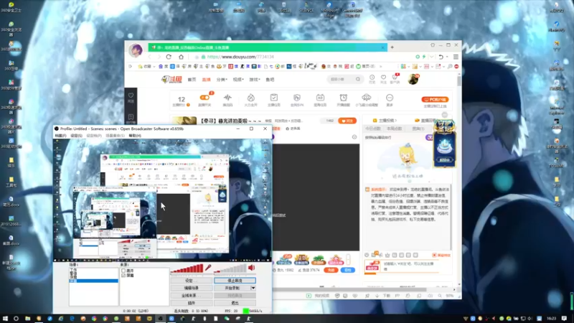This screenshot has width=574, height=323.
Task: Click the browser back arrow
Action: pyautogui.click(x=149, y=57)
